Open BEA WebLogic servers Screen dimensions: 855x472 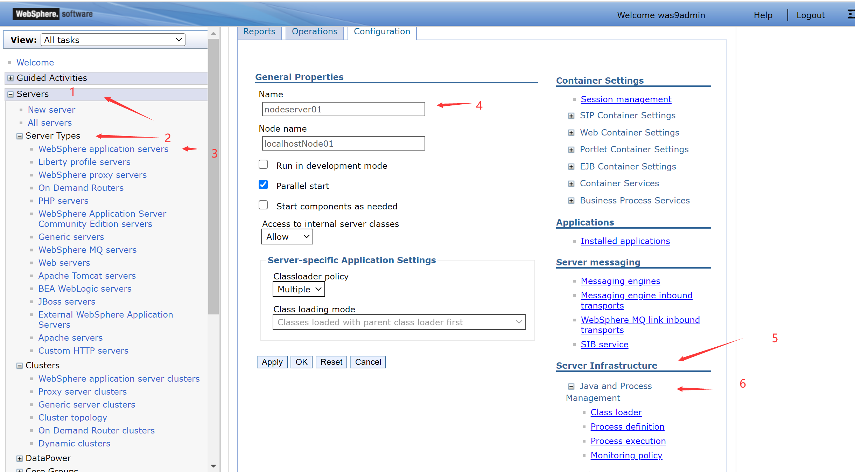tap(85, 289)
